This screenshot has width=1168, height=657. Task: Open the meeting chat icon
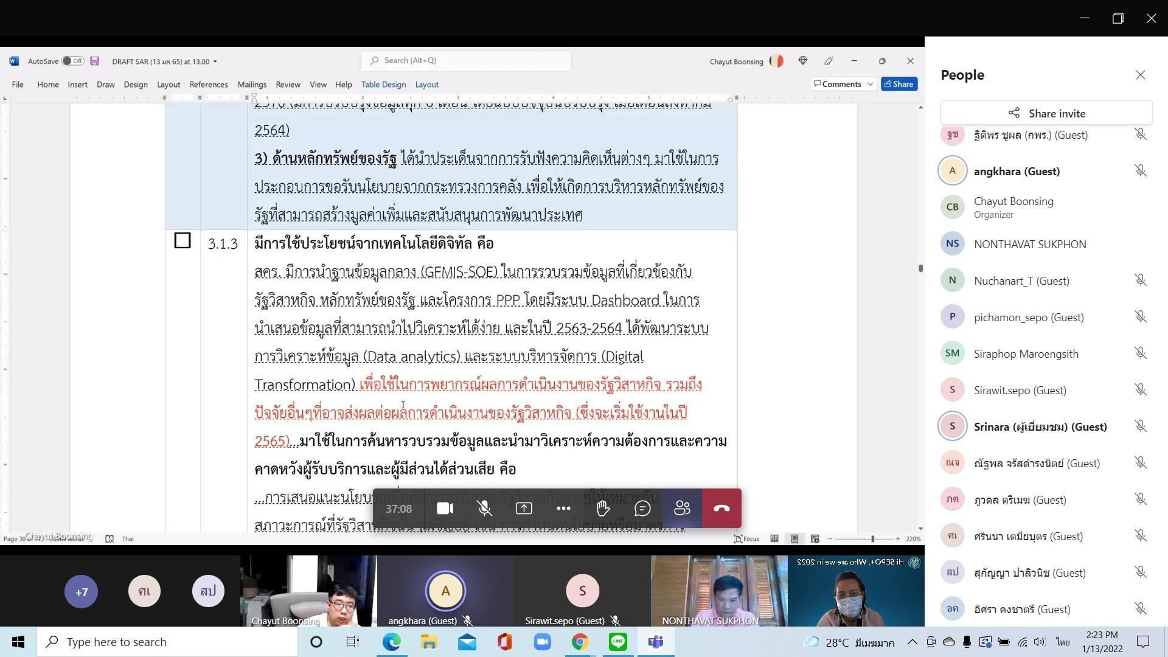[642, 509]
